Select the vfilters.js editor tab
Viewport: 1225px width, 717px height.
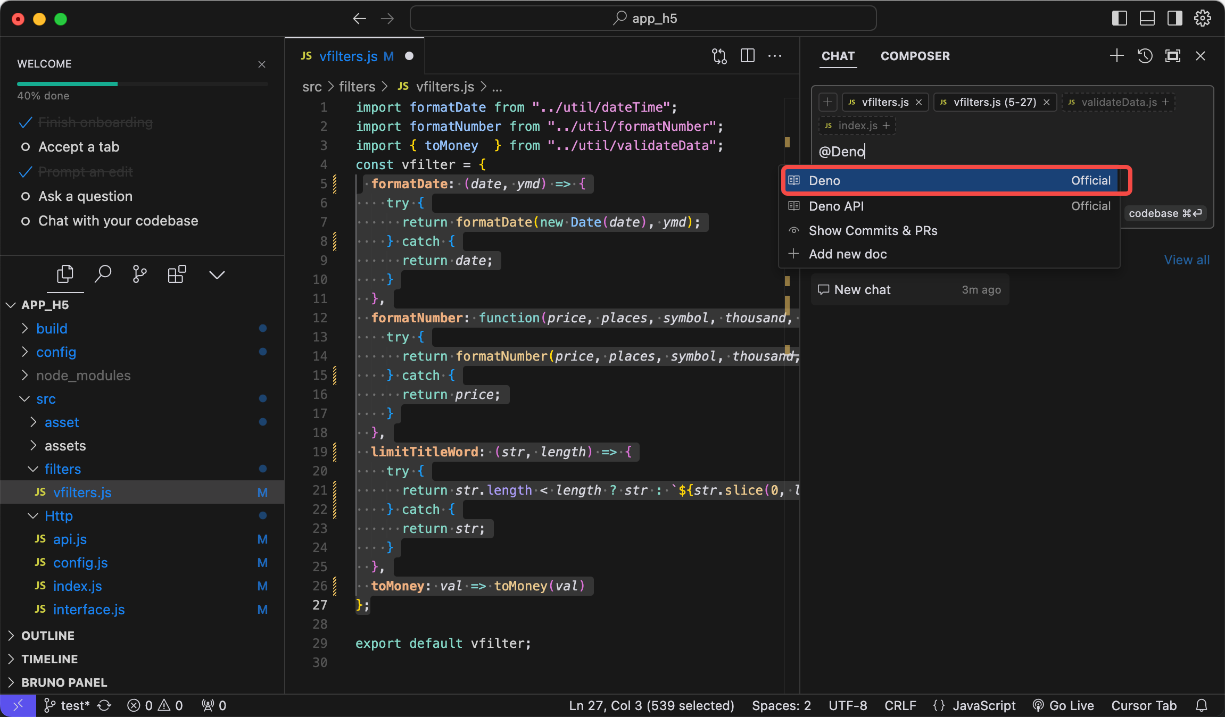coord(355,56)
